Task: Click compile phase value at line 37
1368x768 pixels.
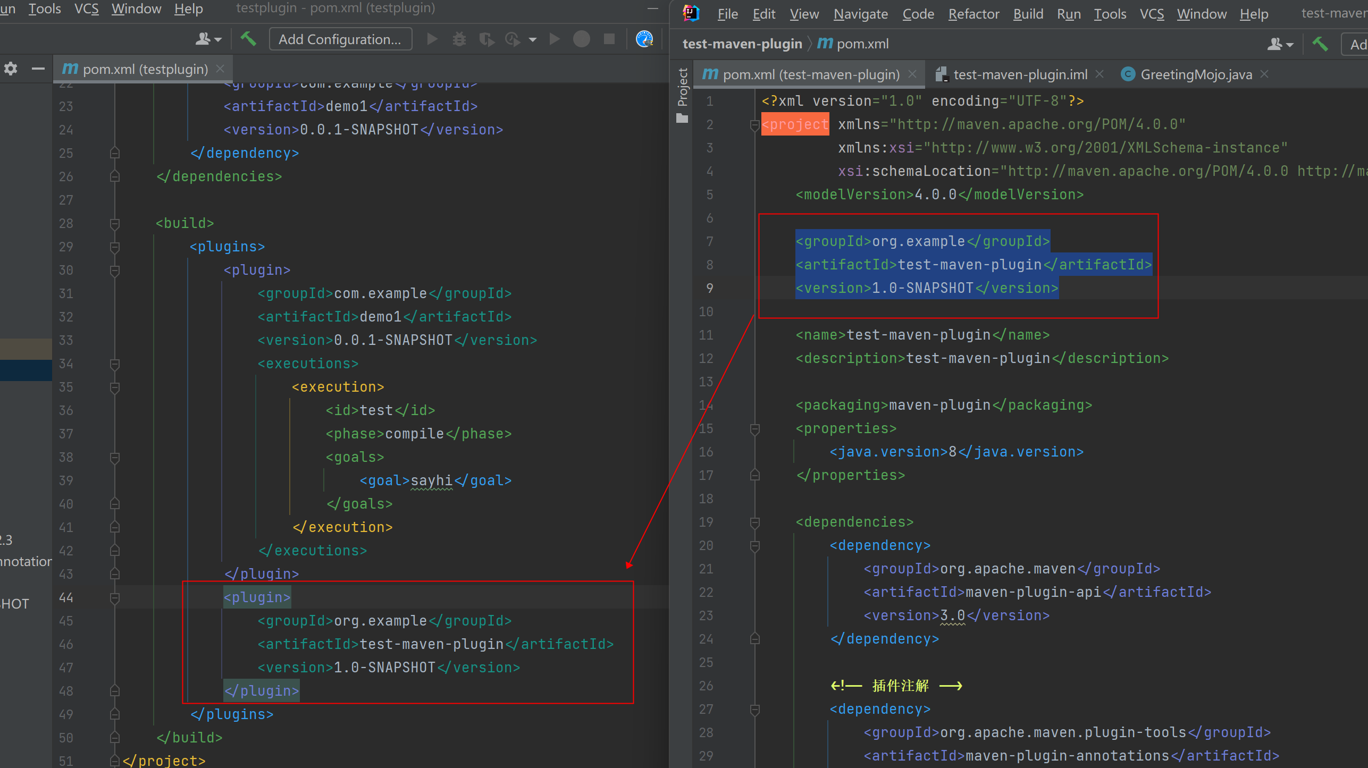Action: click(x=415, y=434)
